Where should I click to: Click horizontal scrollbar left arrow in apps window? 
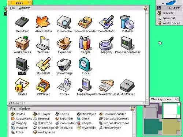click(x=24, y=103)
